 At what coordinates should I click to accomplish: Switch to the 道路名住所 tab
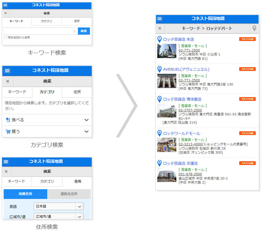69,194
